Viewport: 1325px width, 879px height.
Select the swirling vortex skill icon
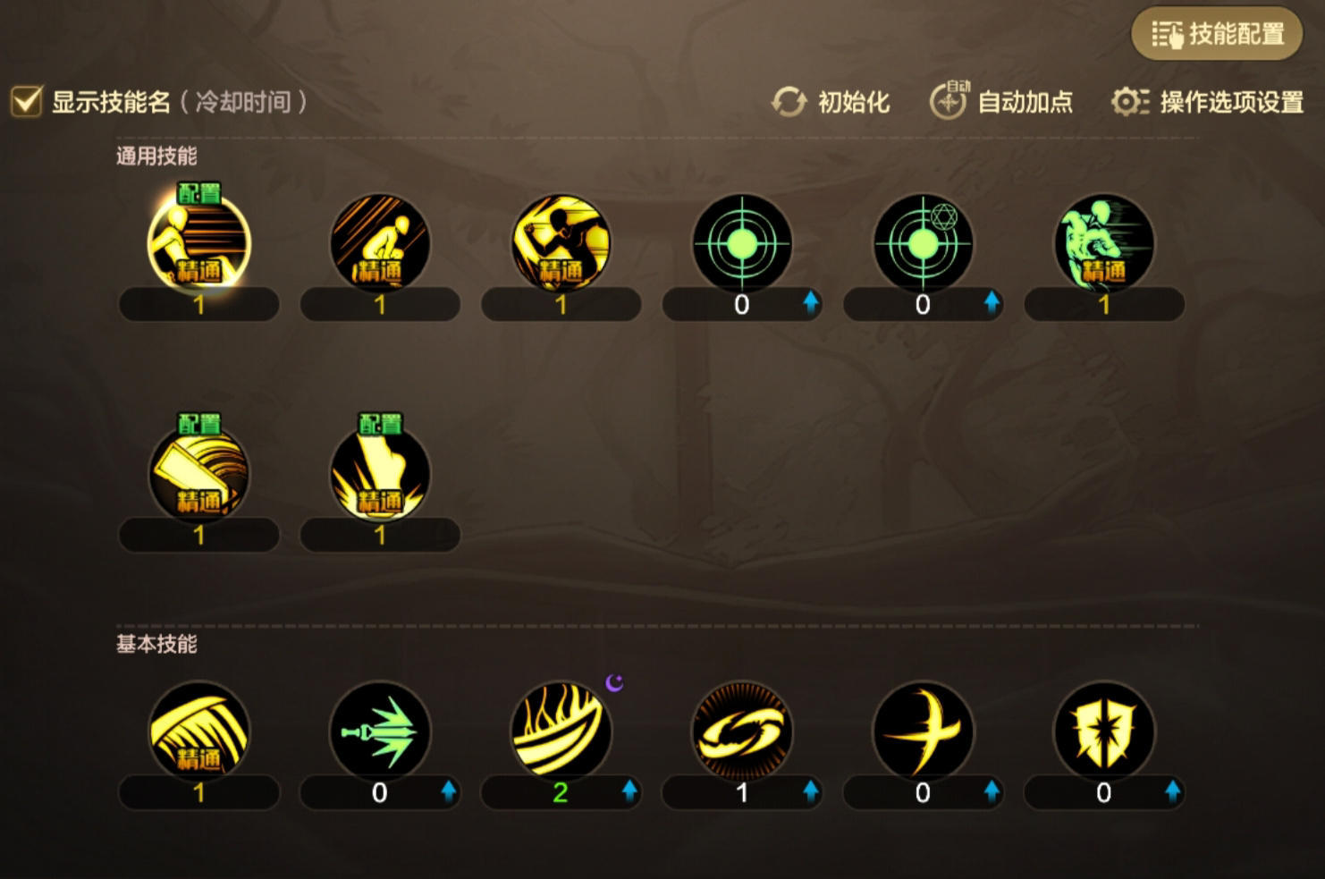point(742,731)
